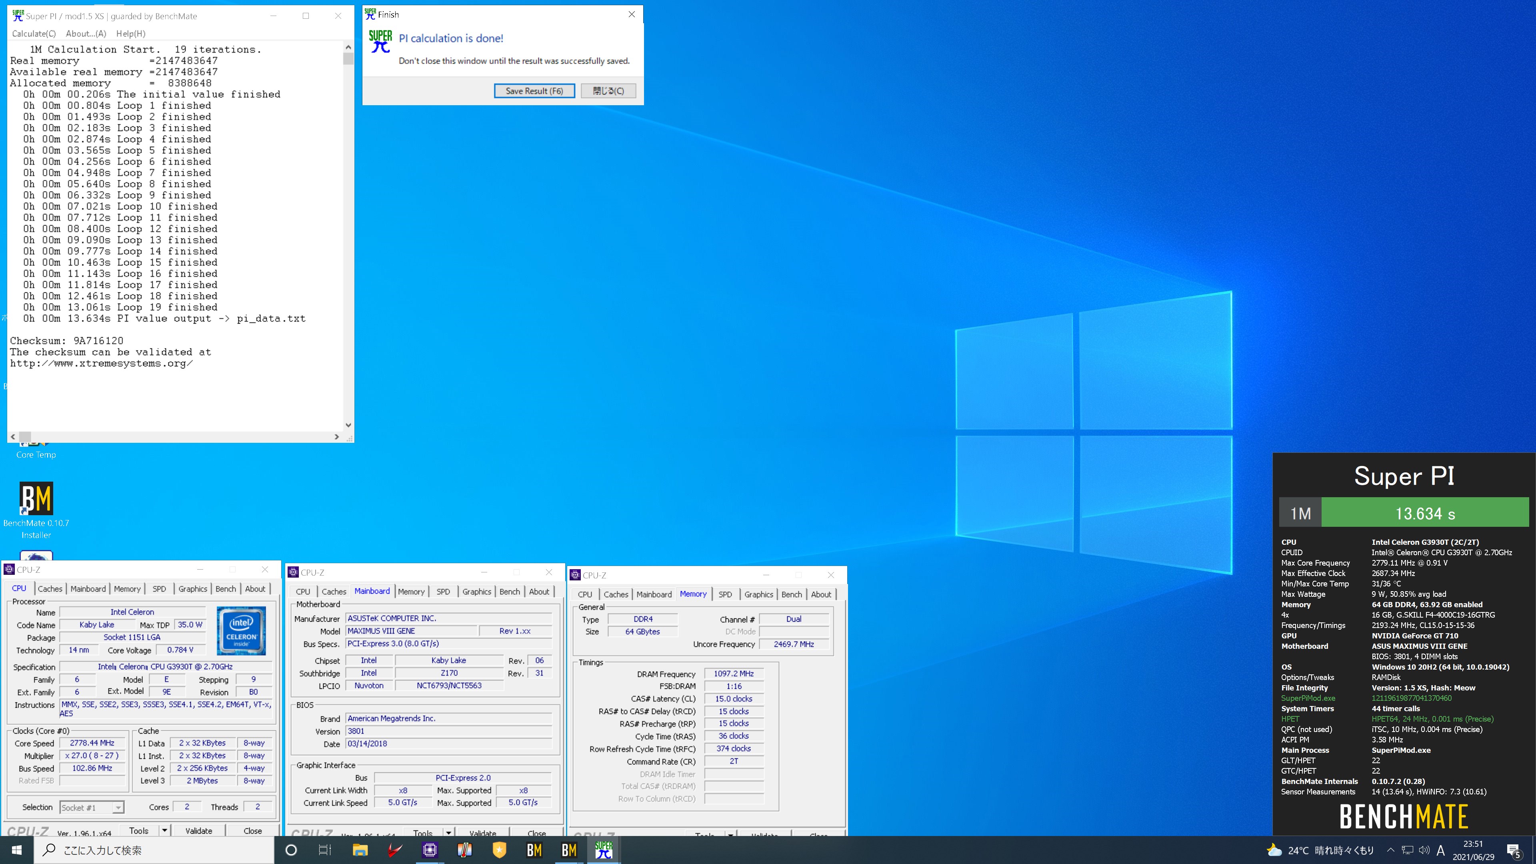Open About tab in CPU-Z Memory window
Screen dimensions: 1536x864
click(821, 594)
